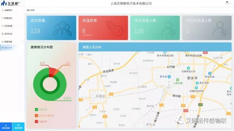This screenshot has height=131, width=234.
Task: Click the person icon beside 定位轨迹
Action: coord(3,34)
